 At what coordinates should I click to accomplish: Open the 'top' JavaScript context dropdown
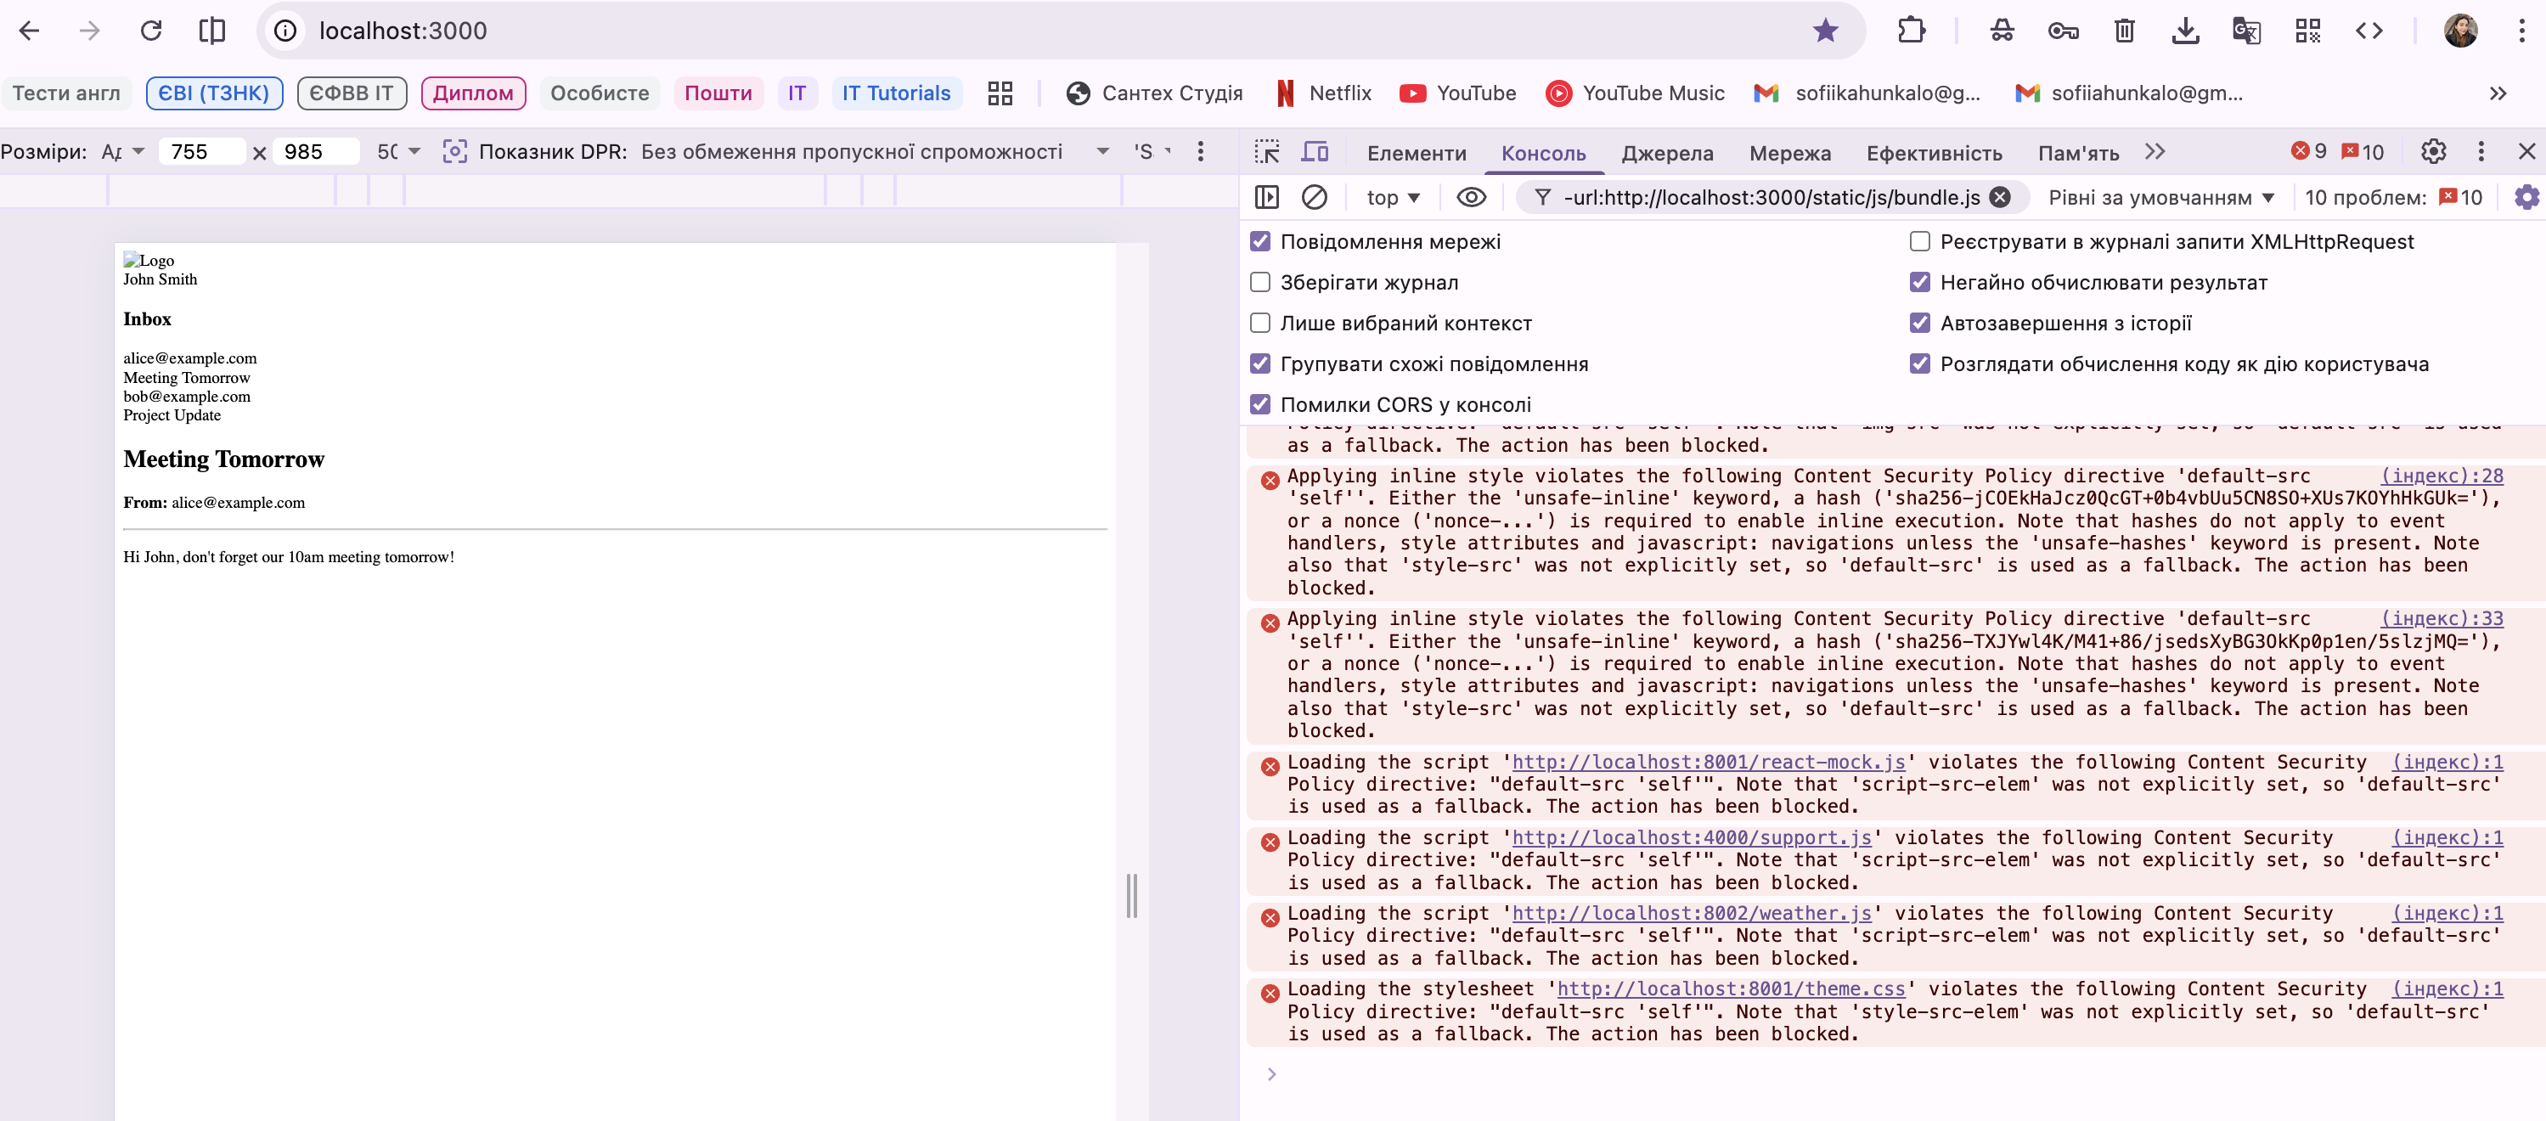(1393, 197)
